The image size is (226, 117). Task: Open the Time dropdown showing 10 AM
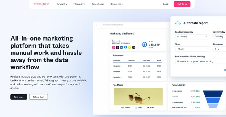coord(192,49)
